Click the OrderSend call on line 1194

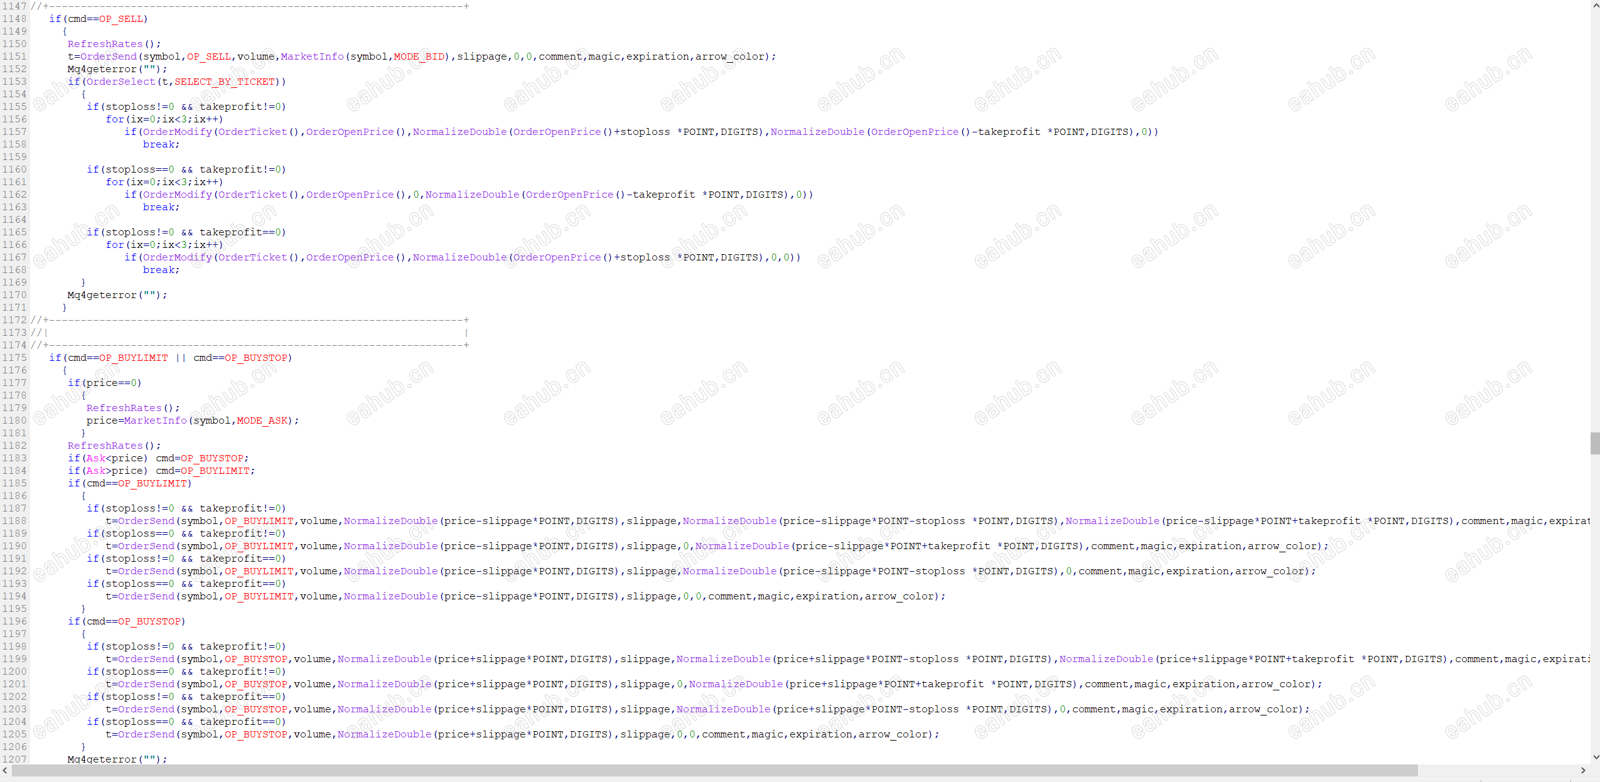pos(525,596)
